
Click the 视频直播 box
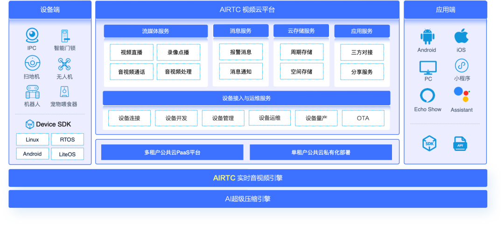132,52
